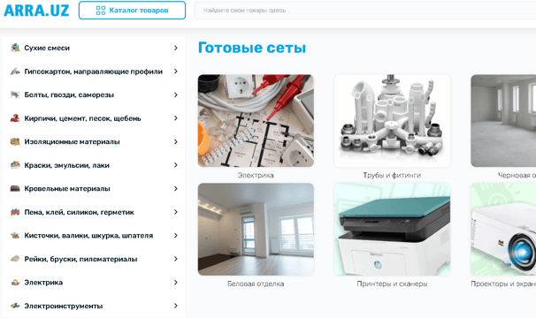Click the Проекторы и экраны caption
This screenshot has width=536, height=318.
pos(503,284)
